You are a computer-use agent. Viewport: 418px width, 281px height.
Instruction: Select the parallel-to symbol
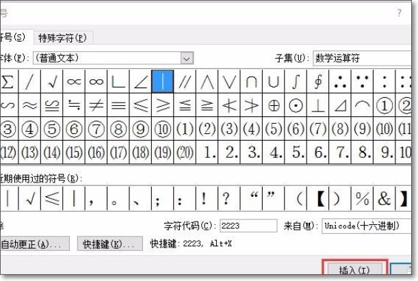(x=185, y=81)
